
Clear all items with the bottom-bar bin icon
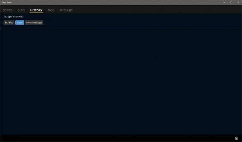(x=236, y=138)
